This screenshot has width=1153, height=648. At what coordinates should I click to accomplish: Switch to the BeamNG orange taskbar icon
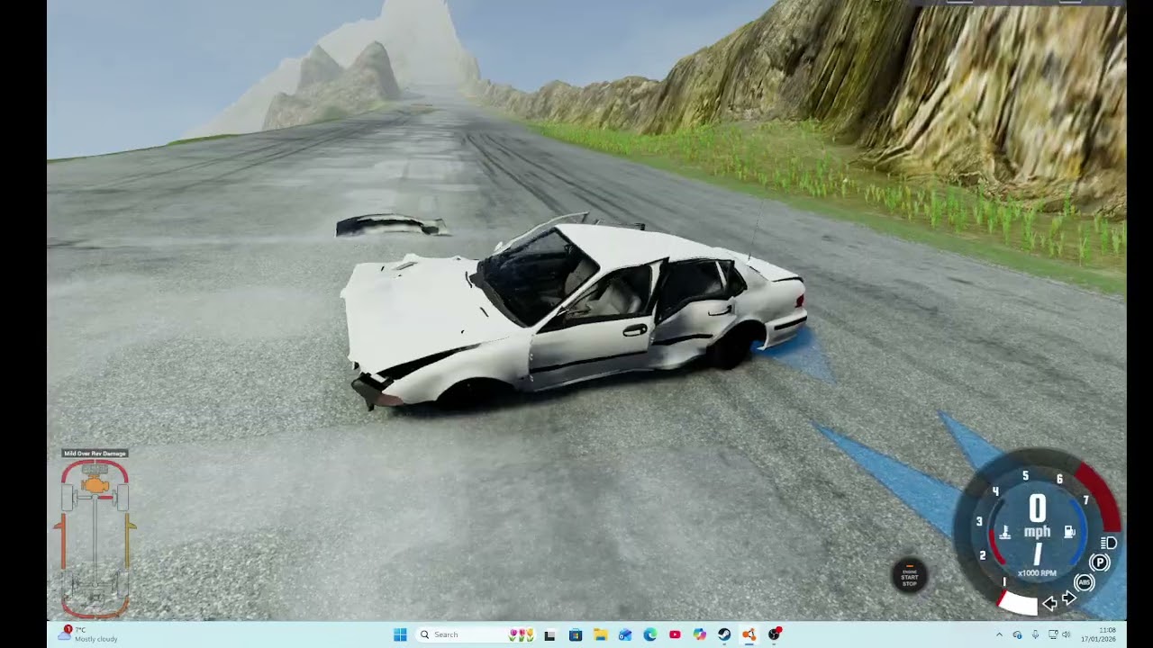click(749, 634)
